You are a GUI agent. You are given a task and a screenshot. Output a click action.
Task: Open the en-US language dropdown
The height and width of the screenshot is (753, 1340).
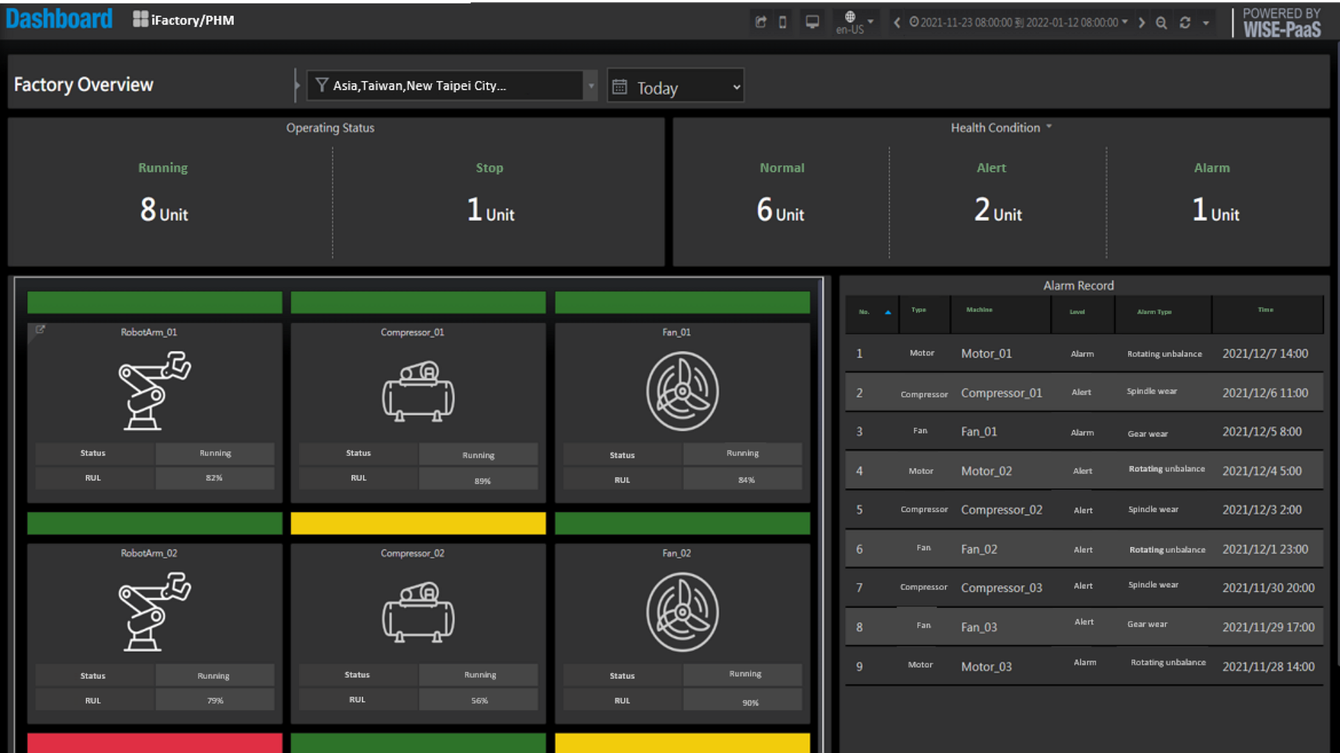[x=856, y=22]
